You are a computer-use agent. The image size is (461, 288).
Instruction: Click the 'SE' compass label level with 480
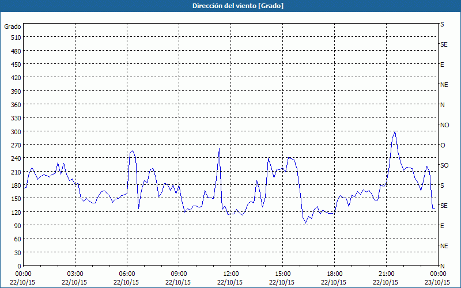tap(444, 44)
